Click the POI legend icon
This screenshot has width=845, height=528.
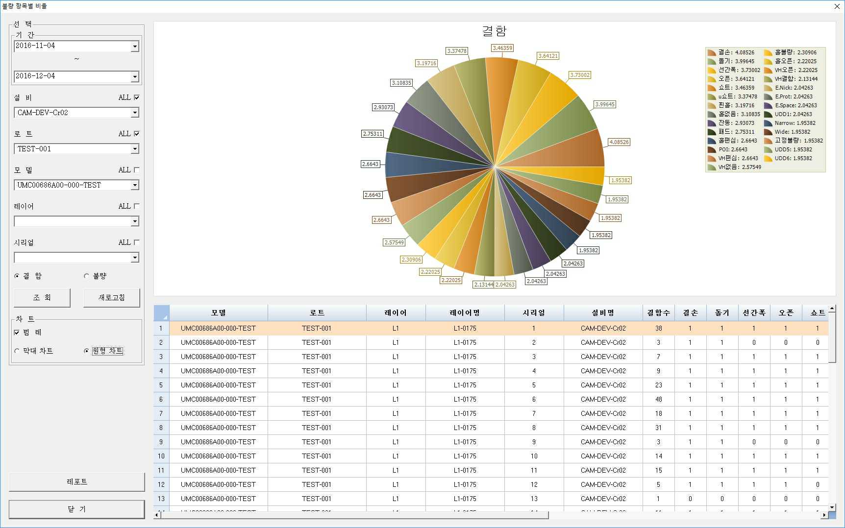pos(712,149)
